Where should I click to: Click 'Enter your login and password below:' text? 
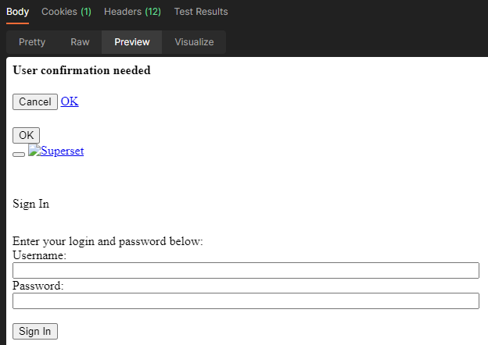click(x=108, y=241)
